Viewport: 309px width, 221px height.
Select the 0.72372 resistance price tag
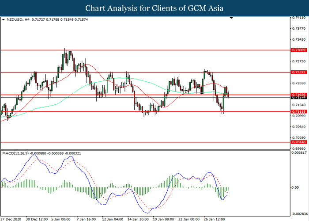(x=298, y=72)
